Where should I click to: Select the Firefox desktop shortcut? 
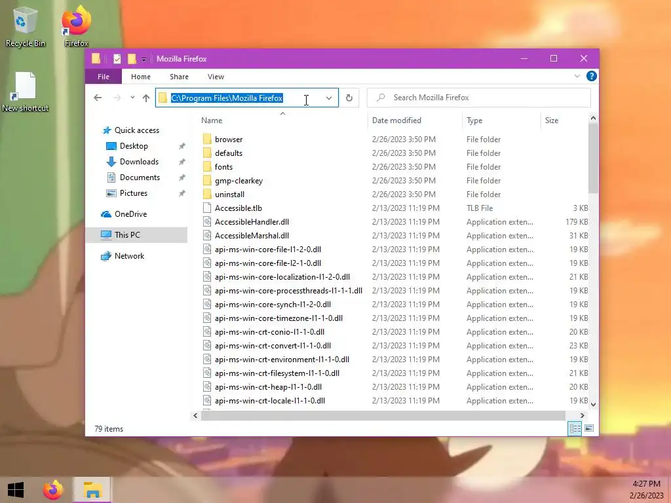[x=76, y=26]
